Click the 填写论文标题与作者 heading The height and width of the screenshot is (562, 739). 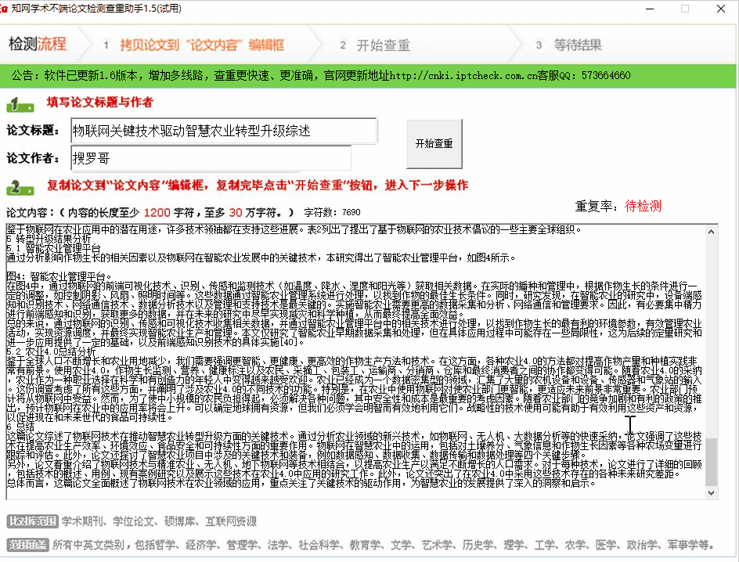click(x=100, y=103)
